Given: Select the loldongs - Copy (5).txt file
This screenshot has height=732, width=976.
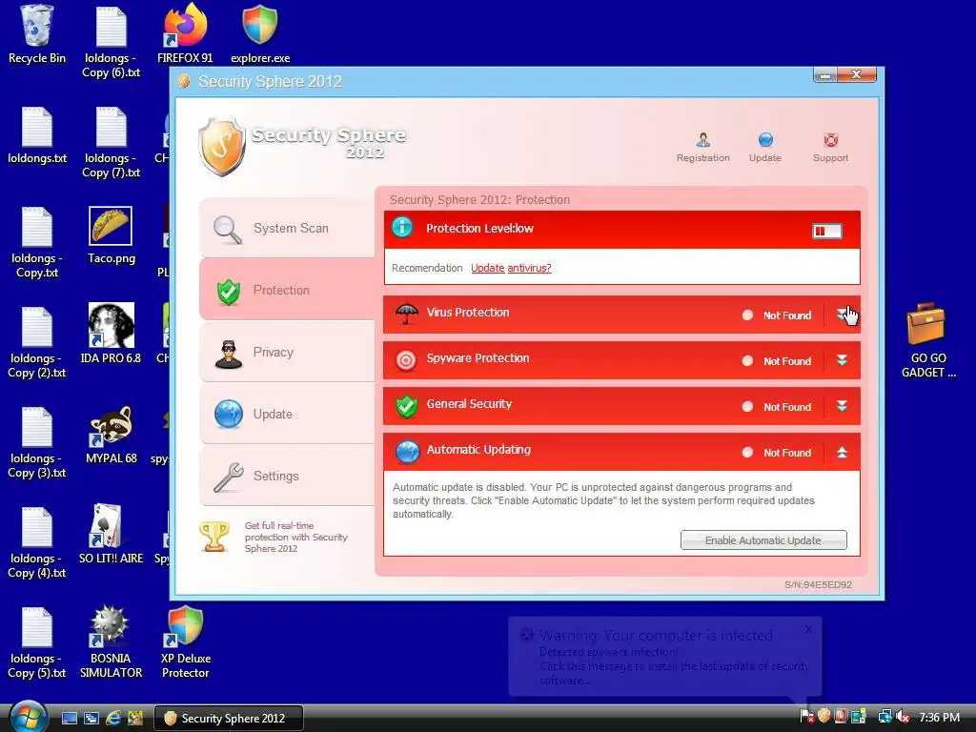Looking at the screenshot, I should [x=37, y=643].
